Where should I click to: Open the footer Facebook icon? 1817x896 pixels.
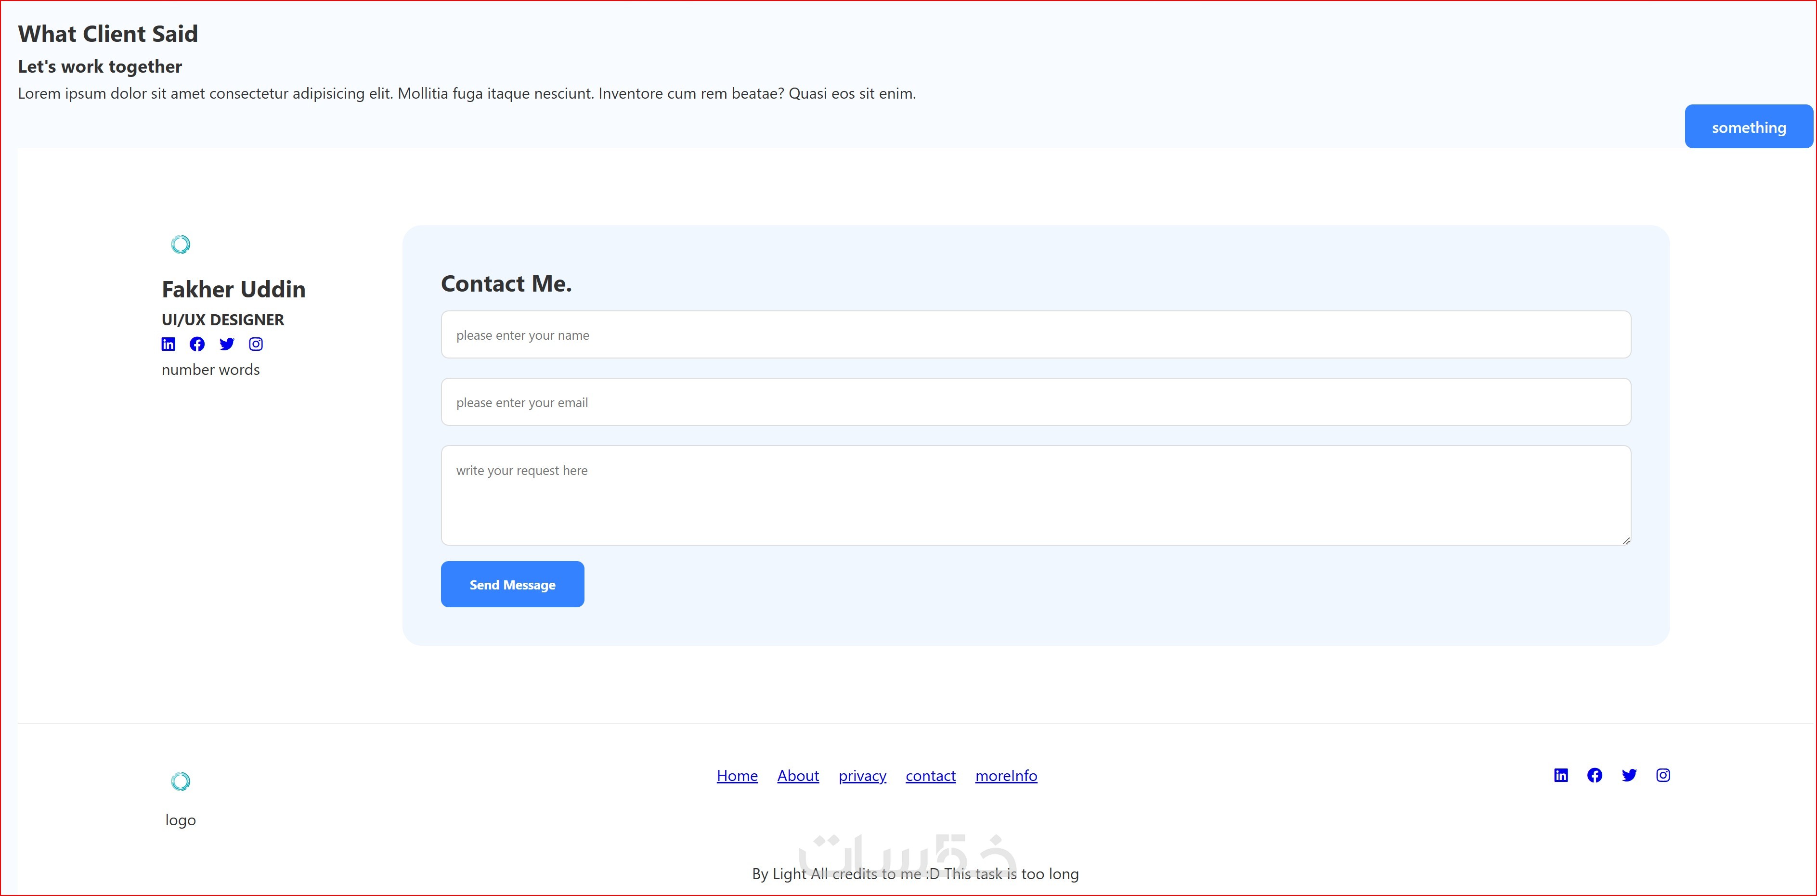pyautogui.click(x=1595, y=775)
